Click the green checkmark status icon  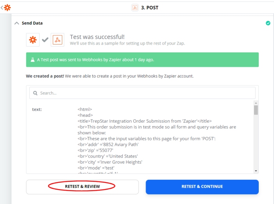tap(268, 23)
